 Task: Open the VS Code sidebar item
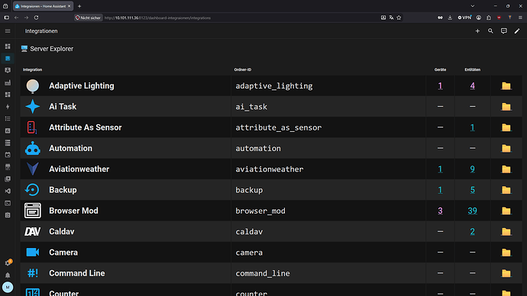(8, 191)
